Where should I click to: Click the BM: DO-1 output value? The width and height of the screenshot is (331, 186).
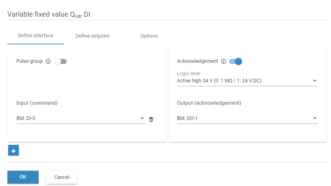[x=187, y=119]
